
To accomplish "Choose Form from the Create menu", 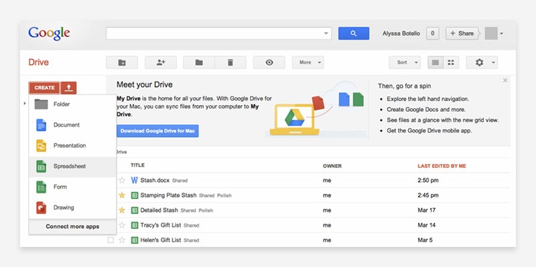I will [x=72, y=187].
